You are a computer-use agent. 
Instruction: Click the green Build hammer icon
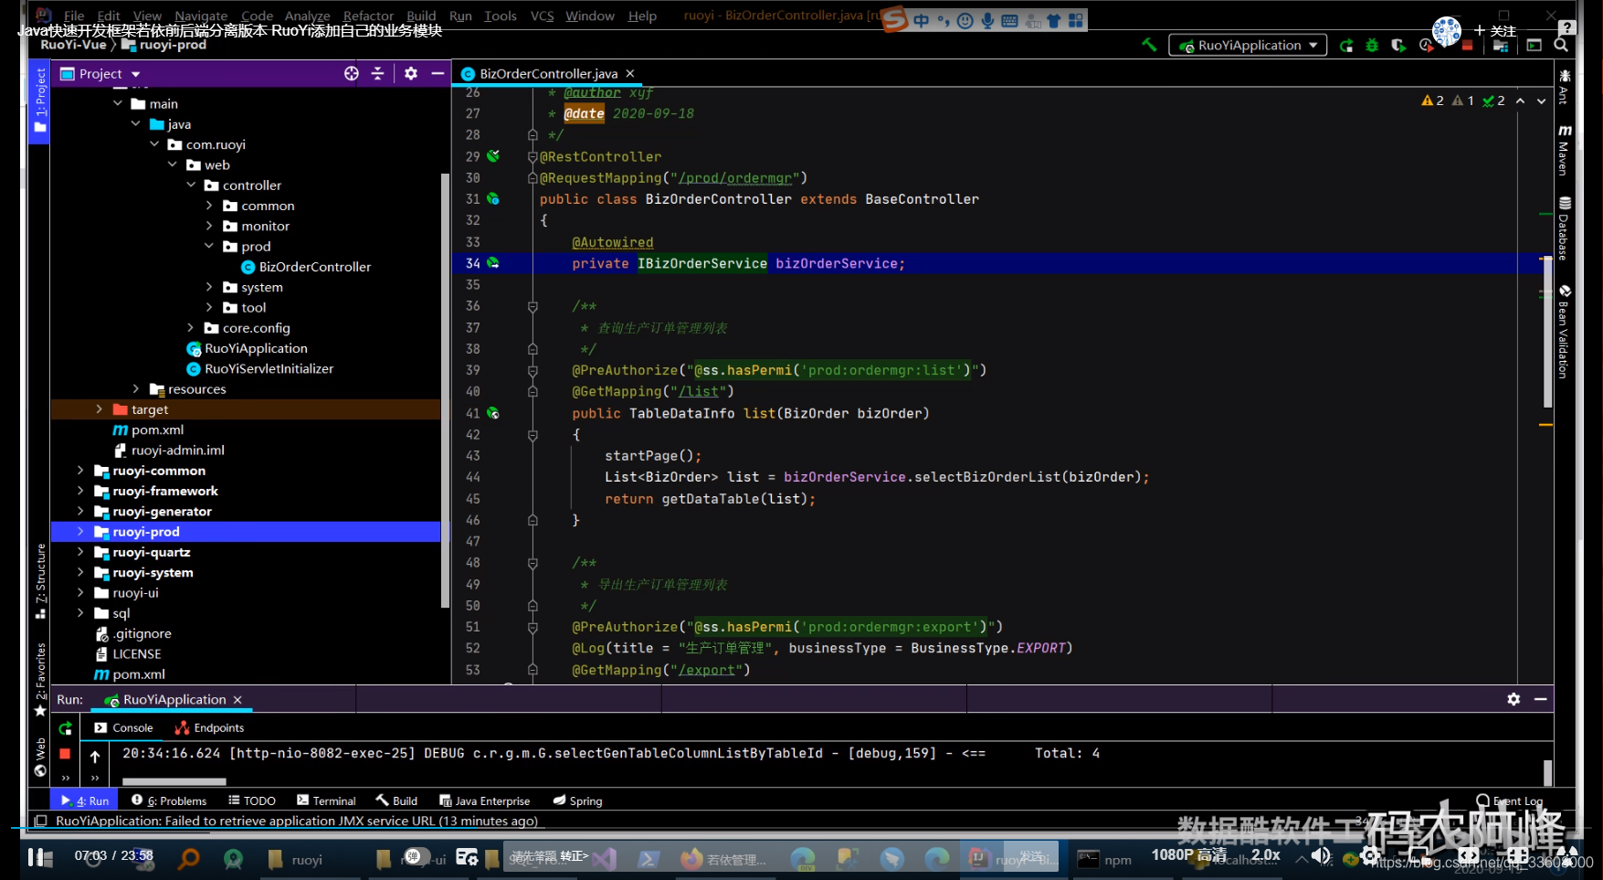(1149, 44)
